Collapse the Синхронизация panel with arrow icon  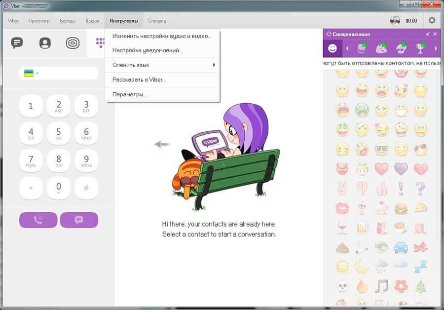coord(428,34)
